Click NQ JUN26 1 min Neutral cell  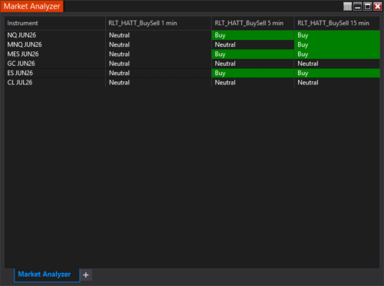point(158,35)
